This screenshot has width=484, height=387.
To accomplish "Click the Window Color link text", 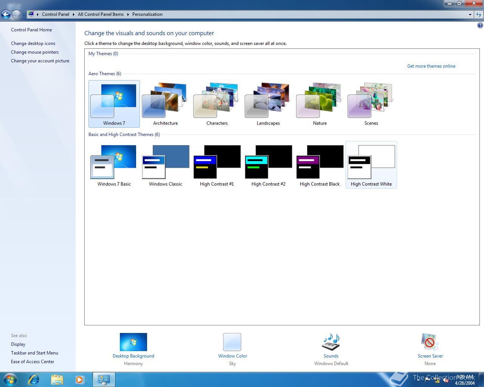I will 233,356.
